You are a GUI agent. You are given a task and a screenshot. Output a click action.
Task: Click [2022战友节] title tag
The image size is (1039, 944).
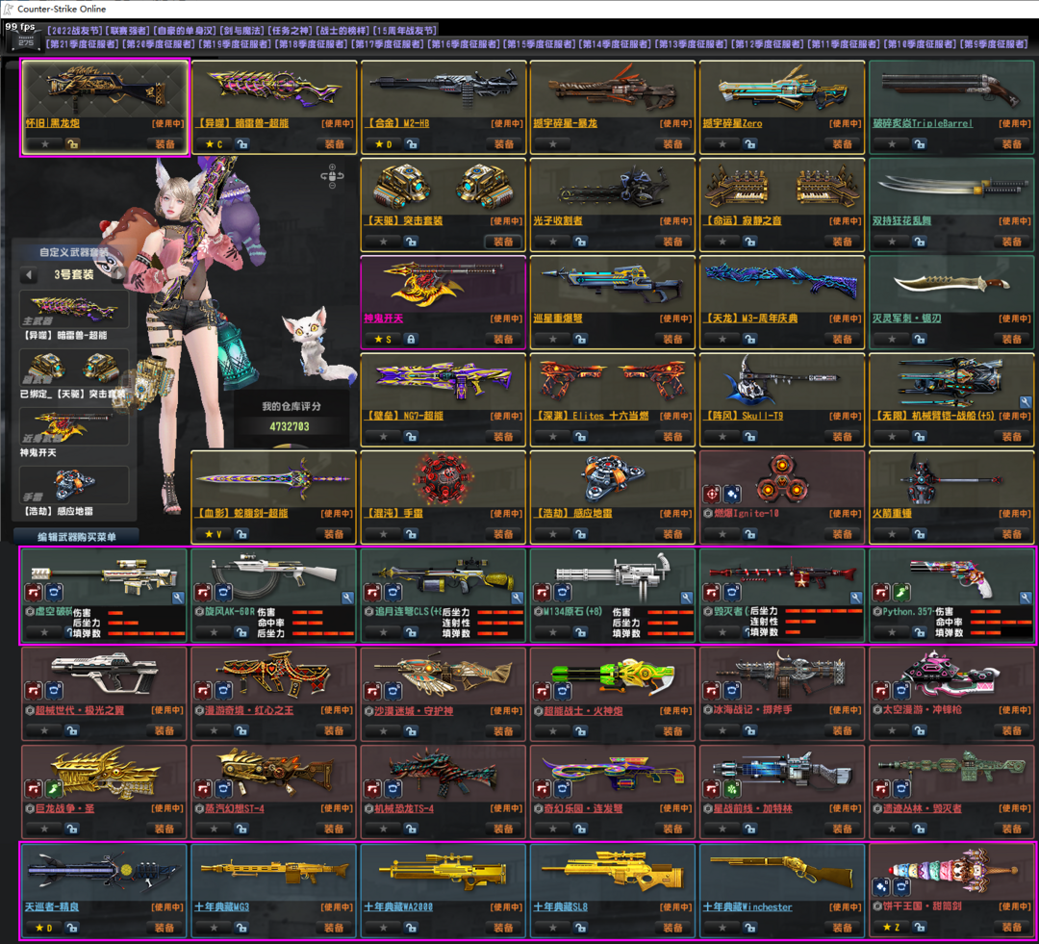coord(73,31)
